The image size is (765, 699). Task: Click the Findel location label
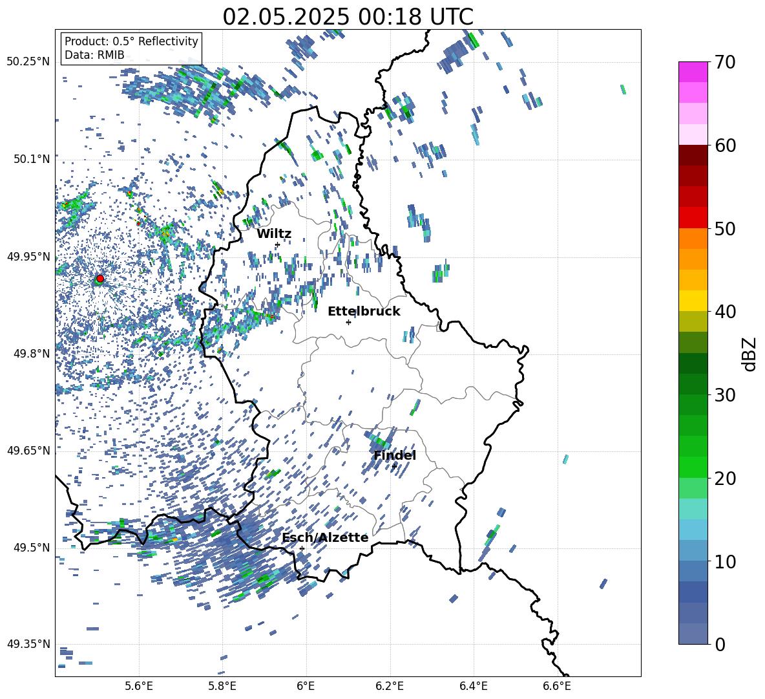coord(395,455)
